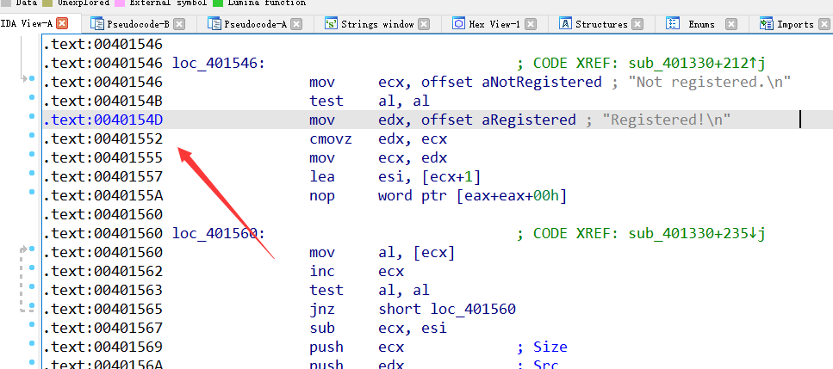833x369 pixels.
Task: Toggle breakpoint dot at address 00401557
Action: coord(32,173)
